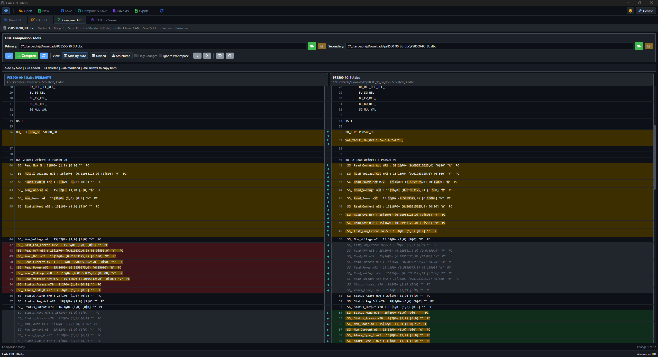Click 'Comparison ready' status text

(x=14, y=347)
